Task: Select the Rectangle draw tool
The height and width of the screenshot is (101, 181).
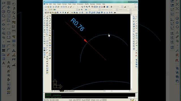Action: click(x=44, y=25)
